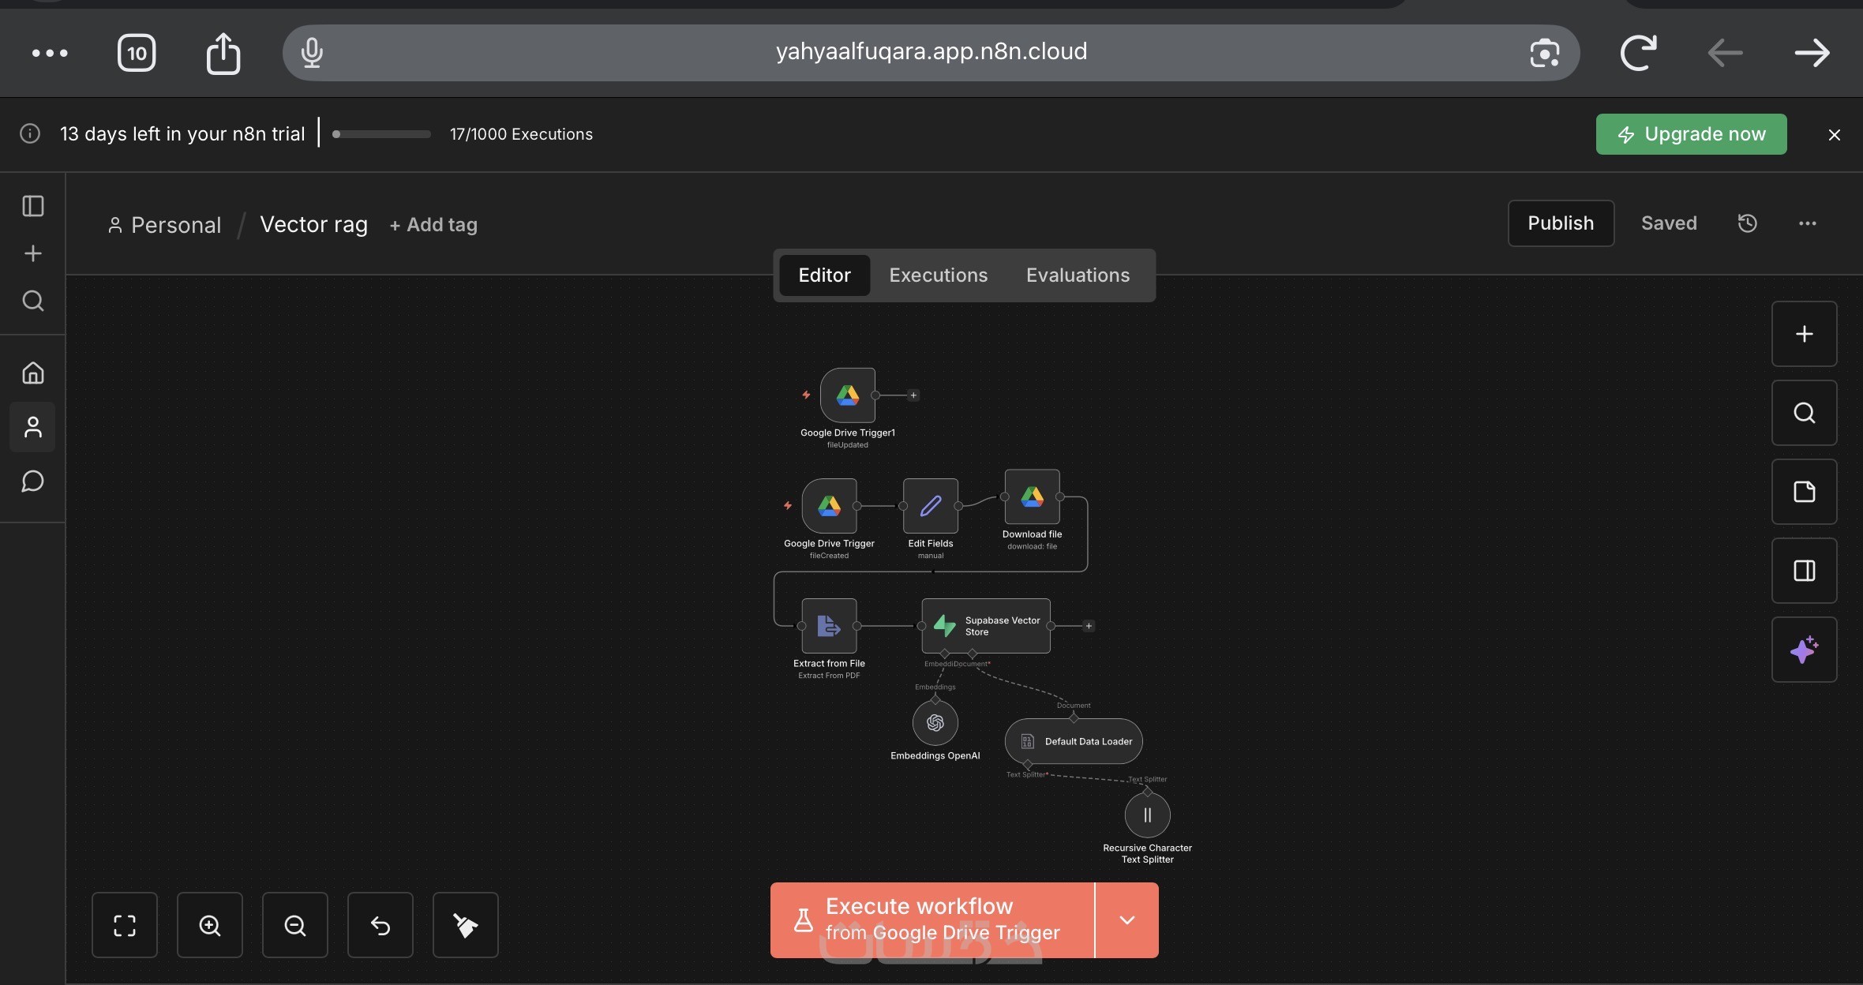Click the zoom in magnifier button
This screenshot has width=1863, height=985.
coord(210,925)
